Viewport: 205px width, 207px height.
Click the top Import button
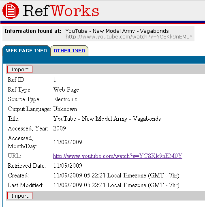click(20, 69)
